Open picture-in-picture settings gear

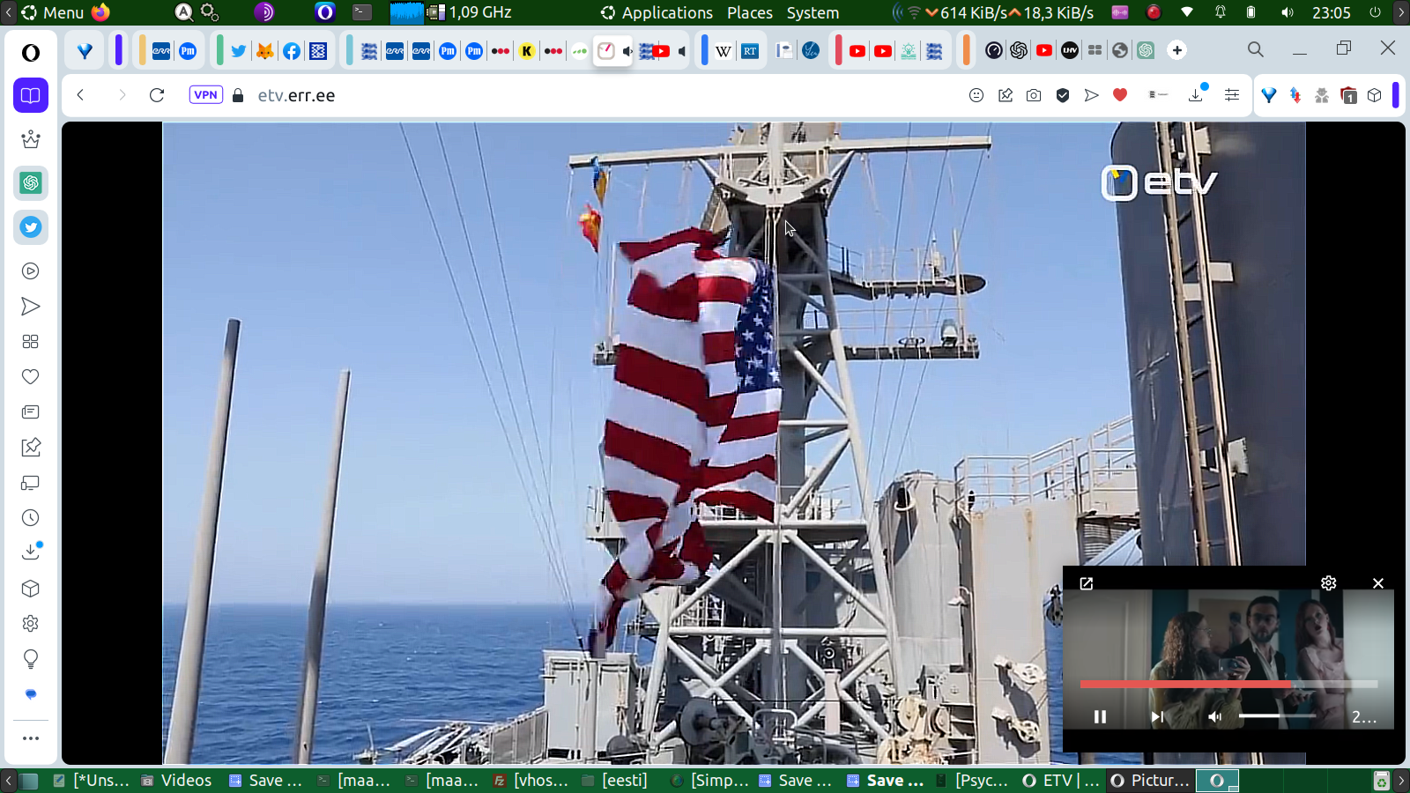(1329, 583)
